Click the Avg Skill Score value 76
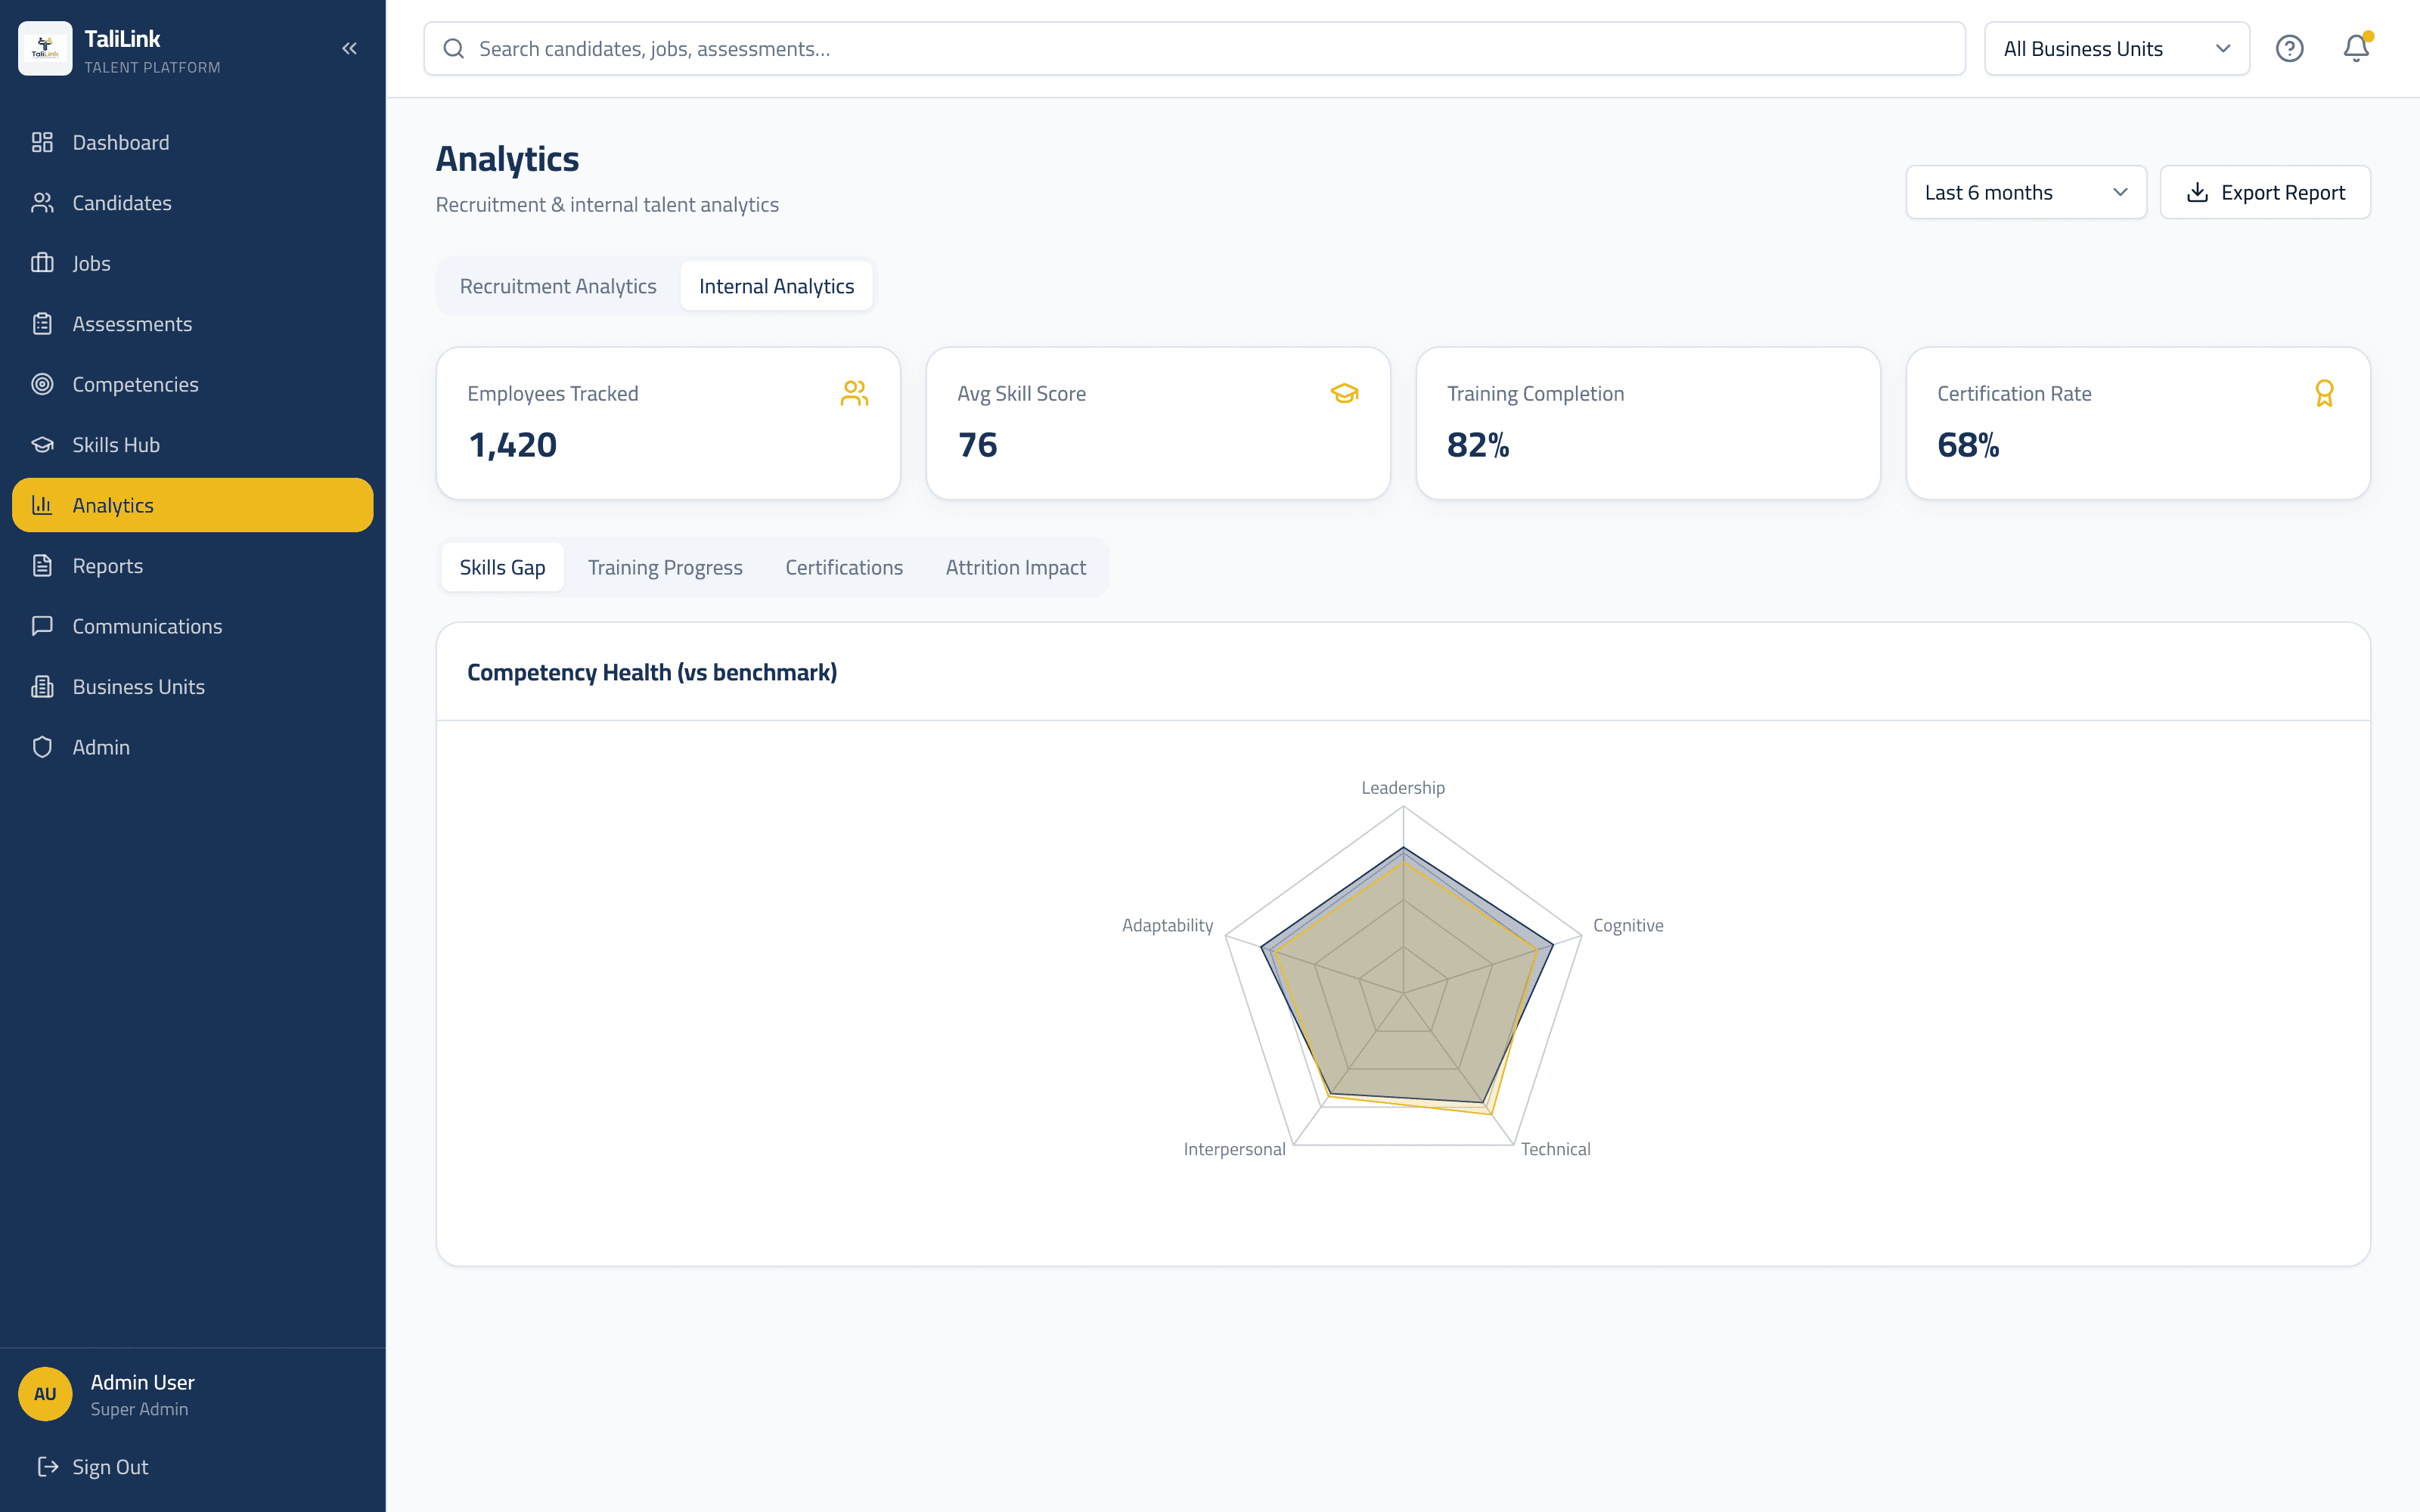The height and width of the screenshot is (1512, 2420). [977, 445]
